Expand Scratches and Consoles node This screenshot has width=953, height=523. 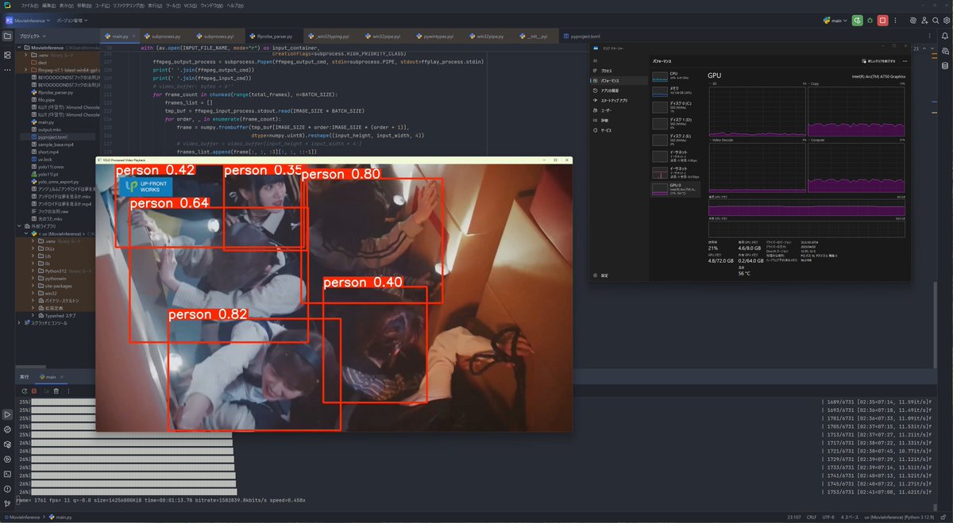point(20,323)
